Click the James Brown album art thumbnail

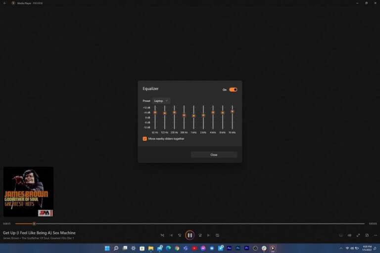click(x=28, y=192)
